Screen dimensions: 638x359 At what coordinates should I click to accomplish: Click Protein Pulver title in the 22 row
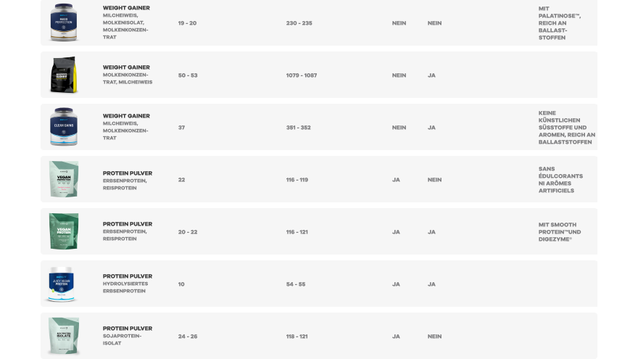coord(128,173)
